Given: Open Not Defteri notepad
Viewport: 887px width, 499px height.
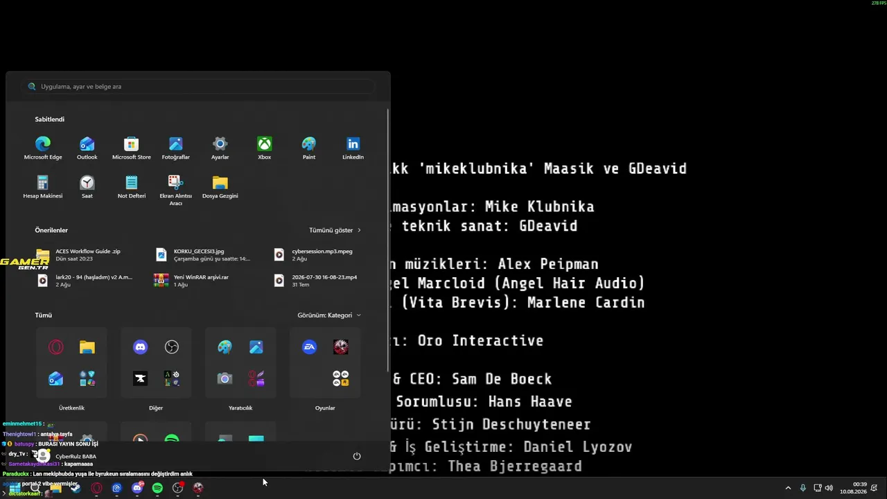Looking at the screenshot, I should click(x=132, y=186).
